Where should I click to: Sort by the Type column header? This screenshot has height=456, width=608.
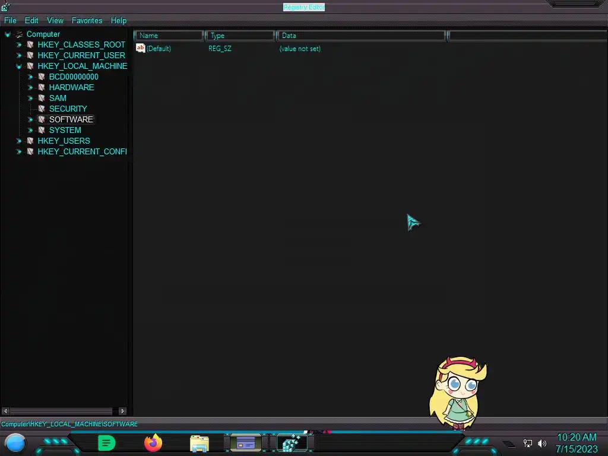(x=240, y=36)
